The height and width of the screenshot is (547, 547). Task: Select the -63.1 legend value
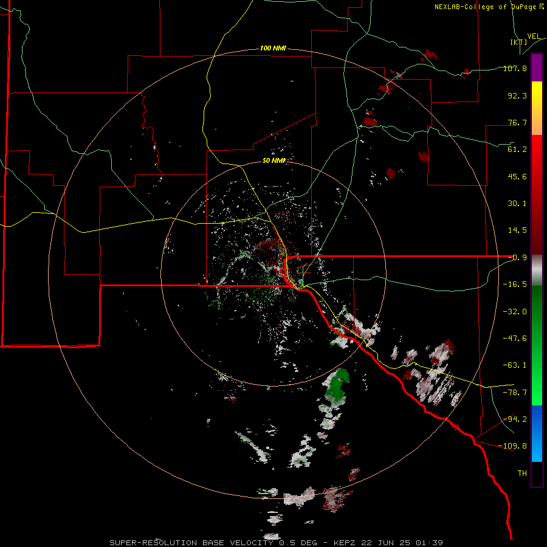coord(515,365)
